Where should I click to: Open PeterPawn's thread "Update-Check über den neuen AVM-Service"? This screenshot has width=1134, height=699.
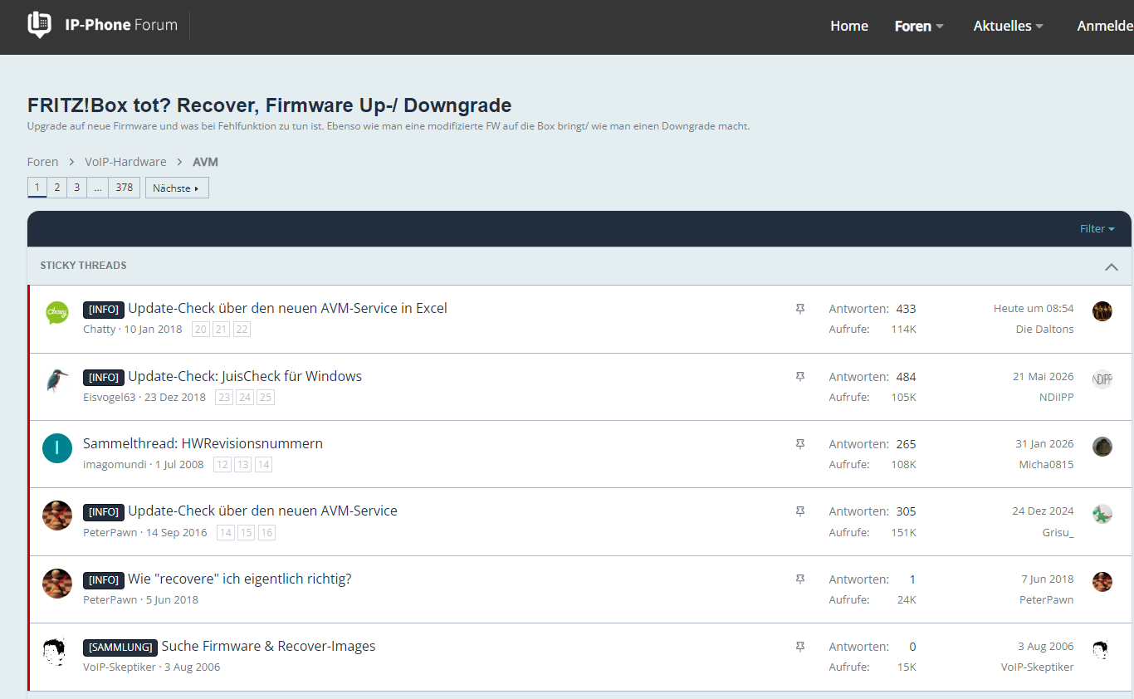[x=262, y=511]
